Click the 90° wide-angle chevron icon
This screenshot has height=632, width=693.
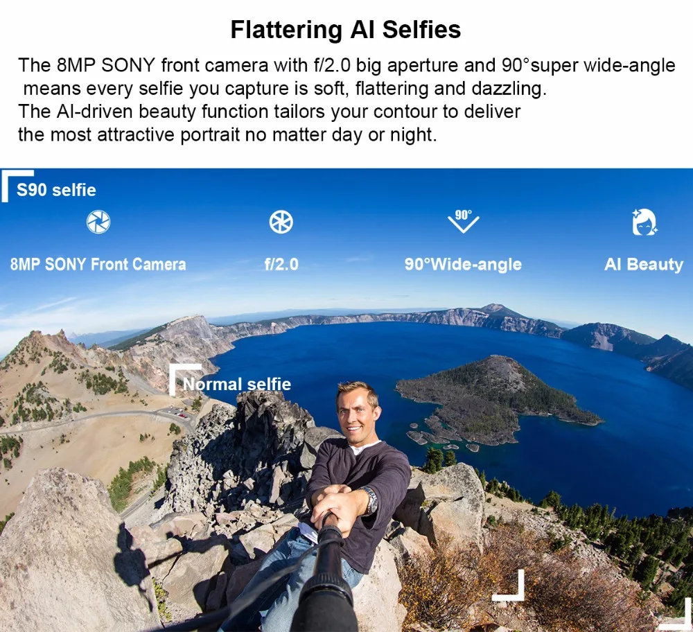click(x=463, y=220)
